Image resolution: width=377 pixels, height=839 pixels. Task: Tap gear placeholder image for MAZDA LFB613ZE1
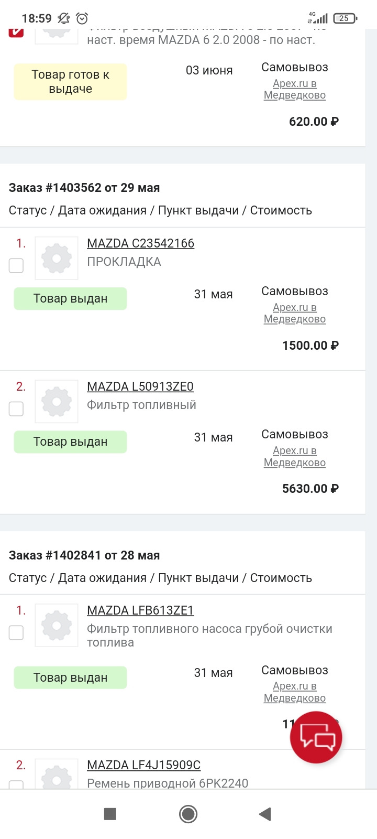pos(57,625)
